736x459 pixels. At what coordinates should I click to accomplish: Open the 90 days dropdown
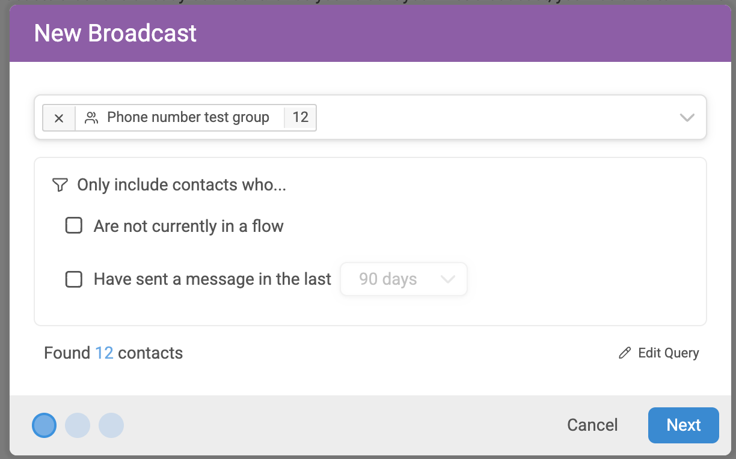click(x=403, y=279)
